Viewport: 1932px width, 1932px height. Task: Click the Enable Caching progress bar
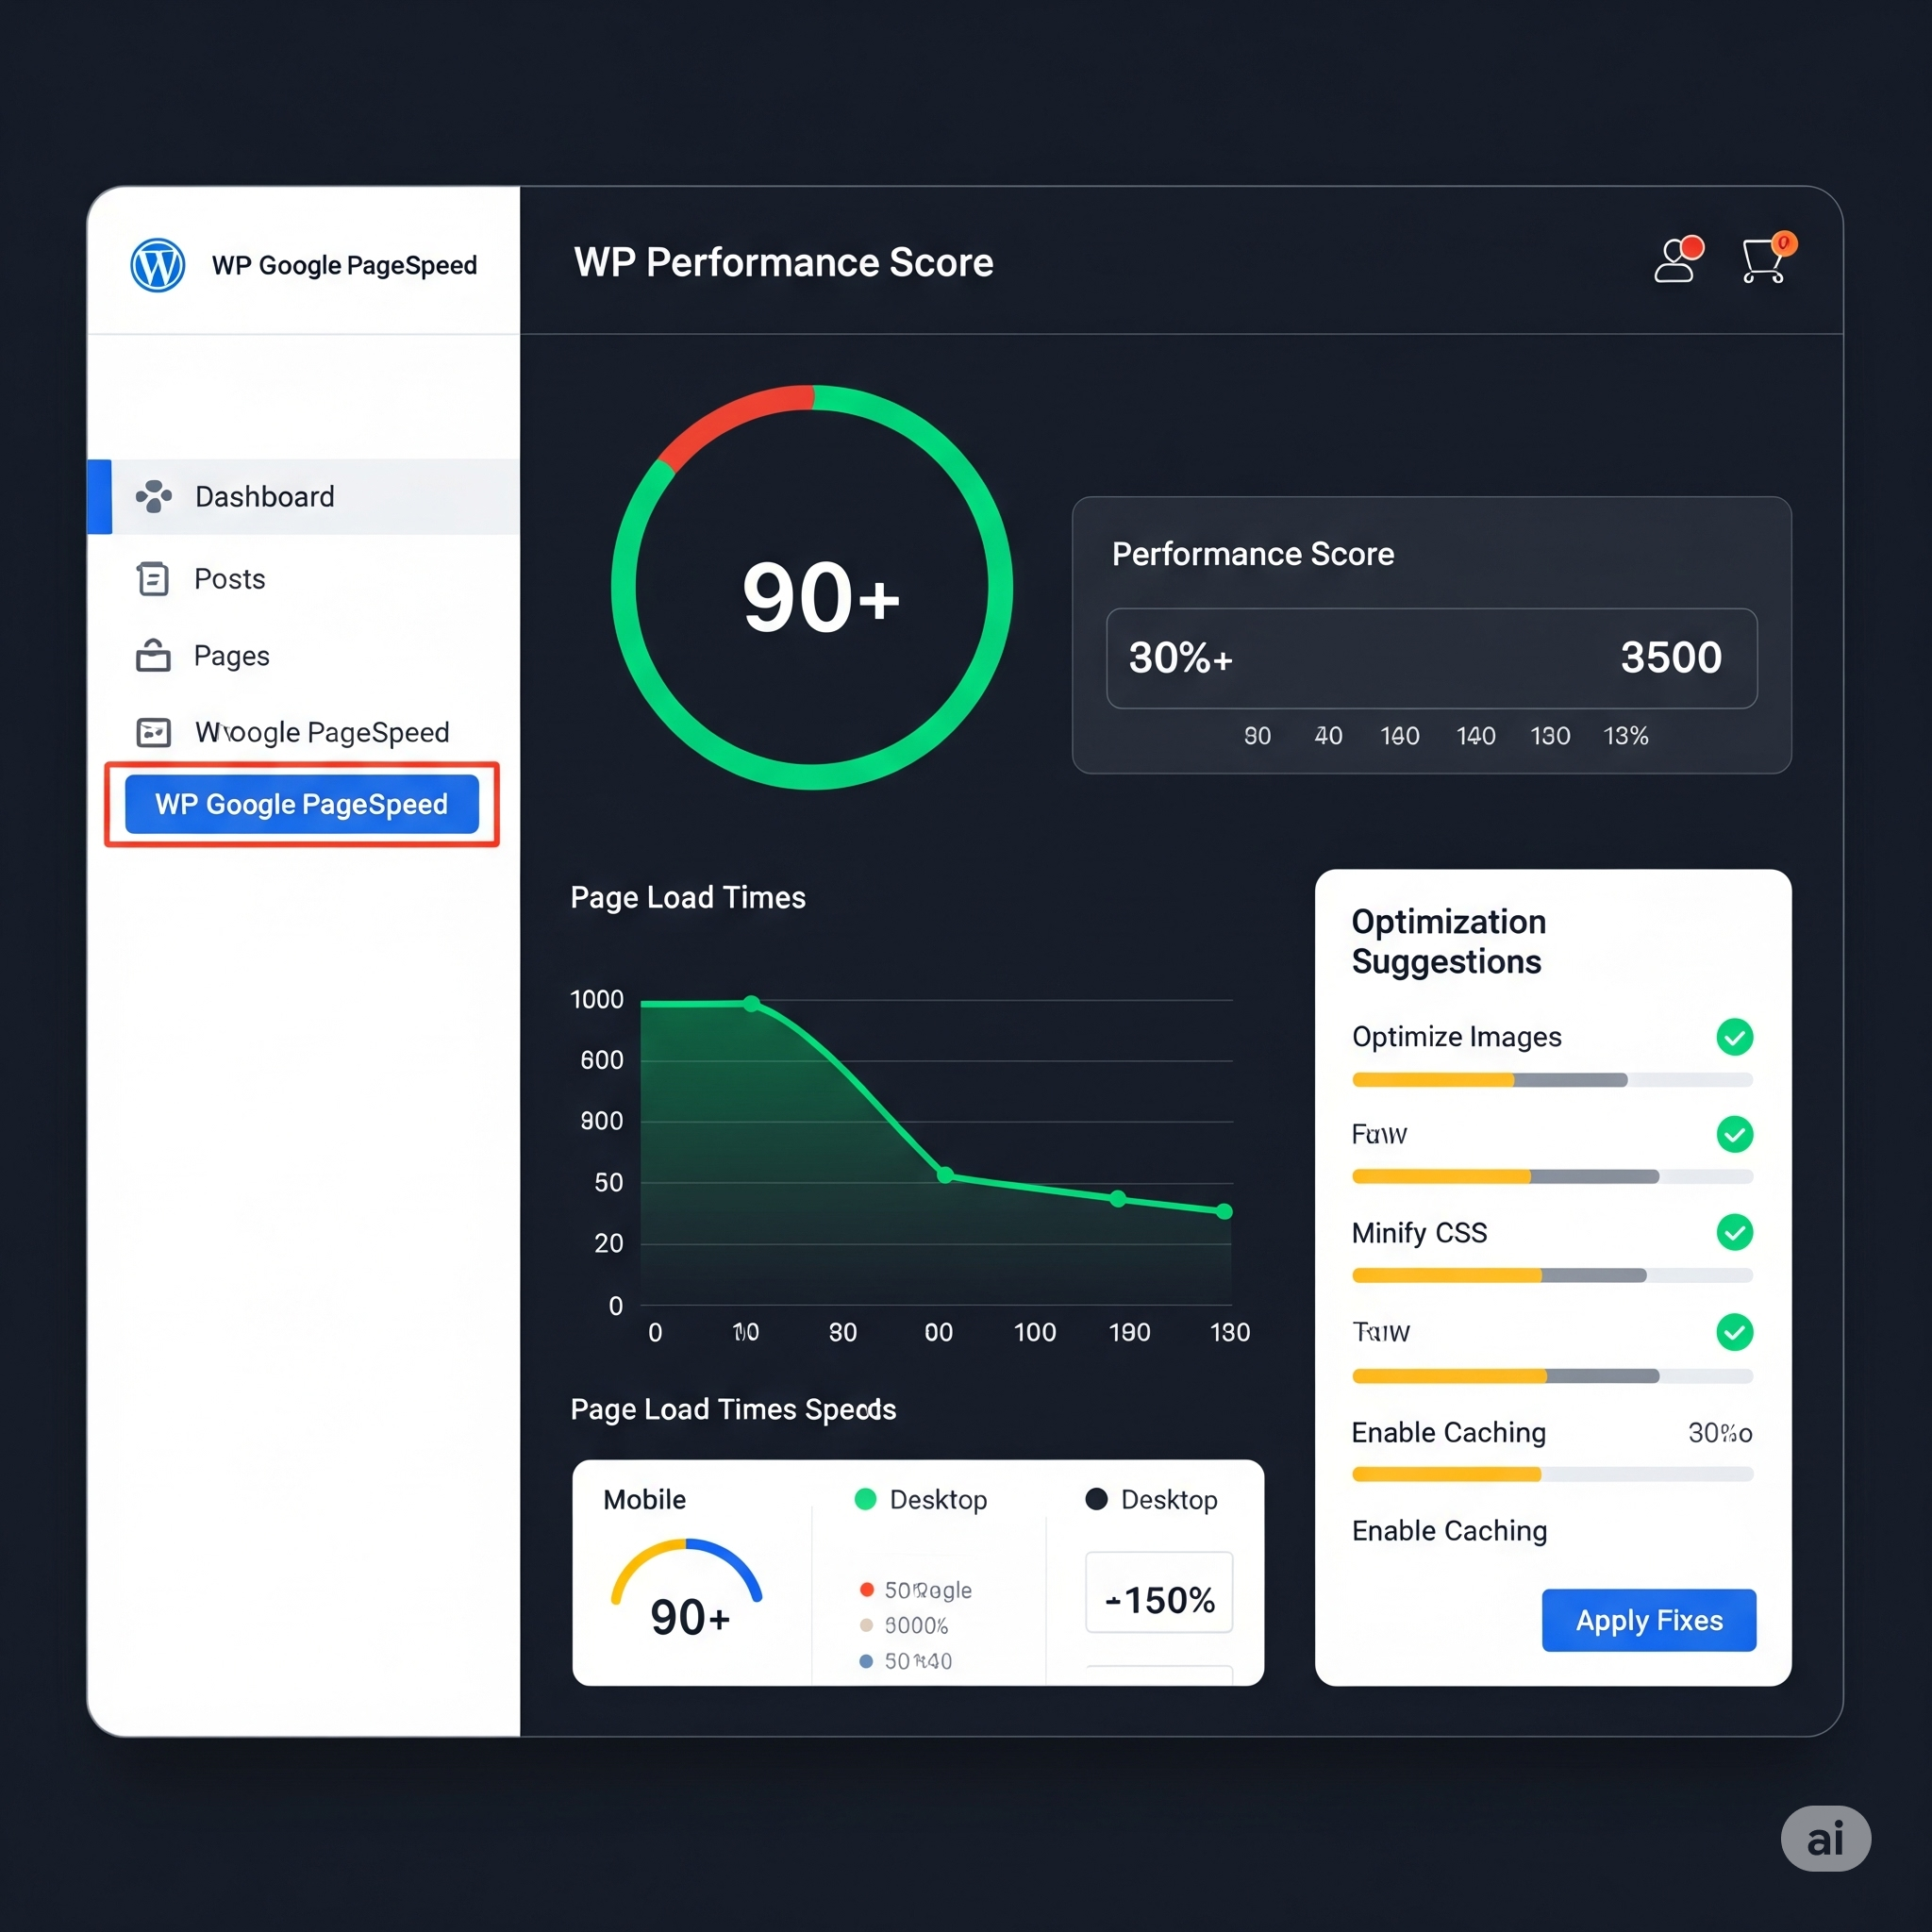(1552, 1474)
